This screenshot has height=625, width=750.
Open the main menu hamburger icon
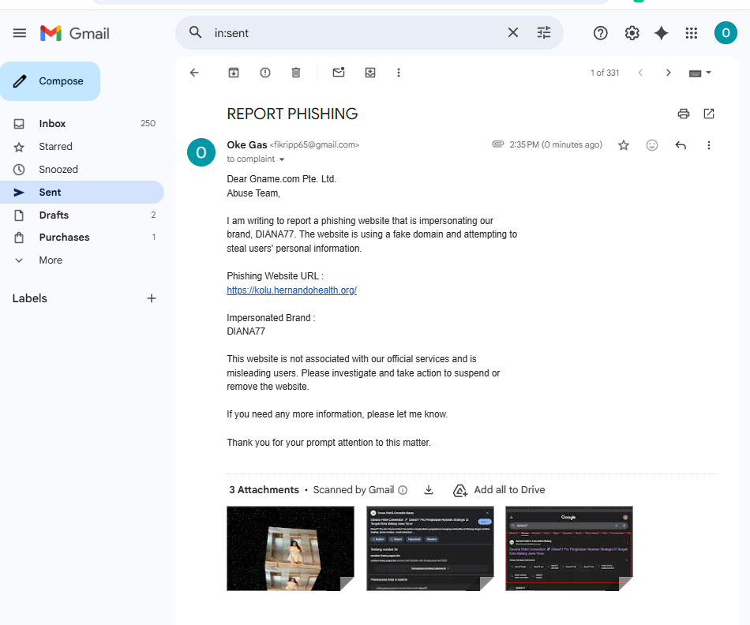(20, 33)
